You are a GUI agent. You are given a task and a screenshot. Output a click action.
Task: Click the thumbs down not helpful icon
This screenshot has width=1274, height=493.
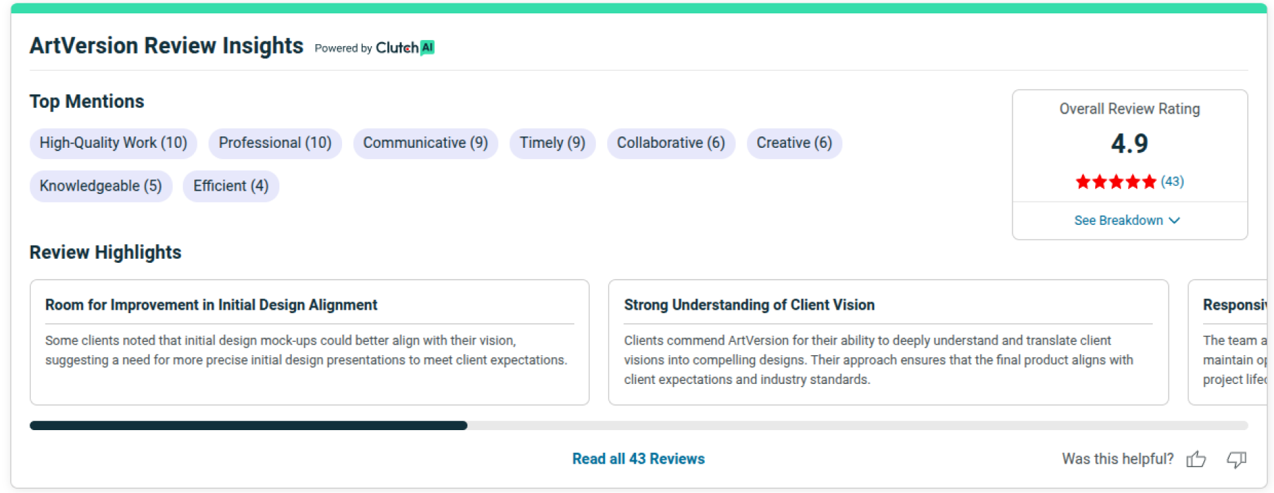pos(1237,459)
